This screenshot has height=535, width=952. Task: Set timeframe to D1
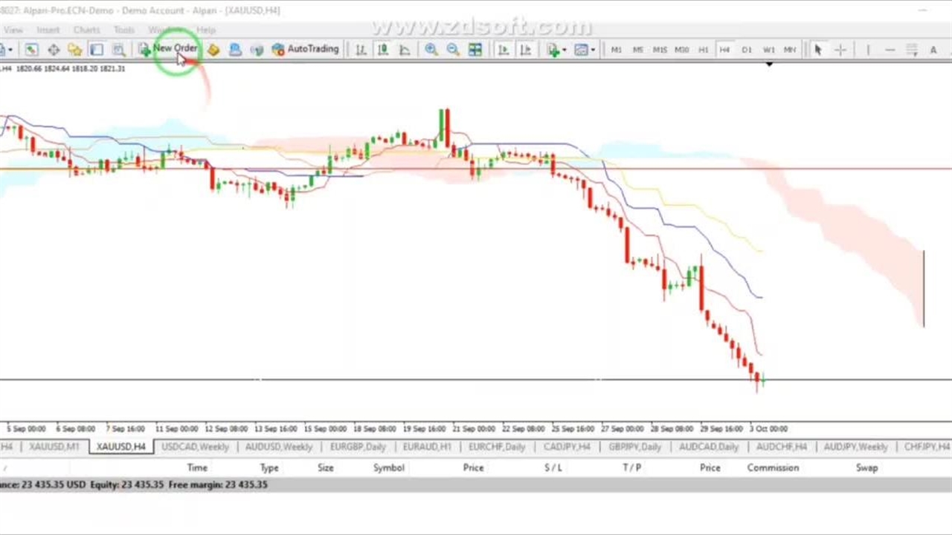[x=746, y=50]
